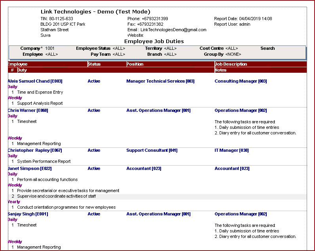Click Search in the filter bar
The height and width of the screenshot is (251, 315).
[268, 49]
